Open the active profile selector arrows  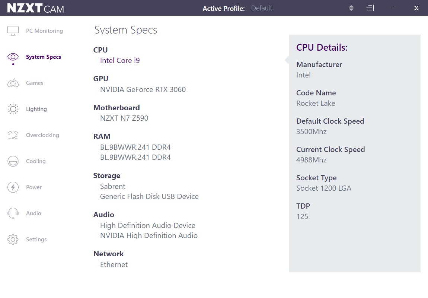(x=351, y=8)
